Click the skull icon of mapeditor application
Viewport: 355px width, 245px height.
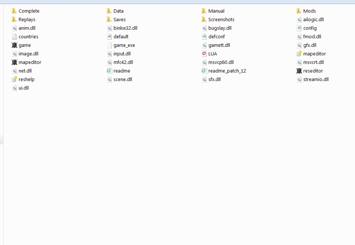coord(14,62)
